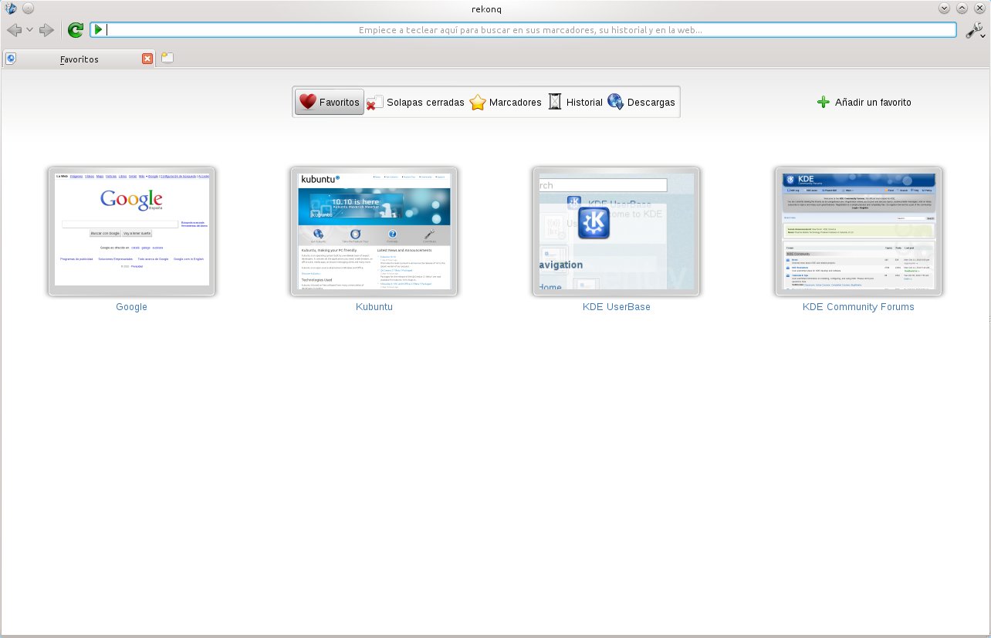Go forward with the right arrow button

pyautogui.click(x=46, y=30)
